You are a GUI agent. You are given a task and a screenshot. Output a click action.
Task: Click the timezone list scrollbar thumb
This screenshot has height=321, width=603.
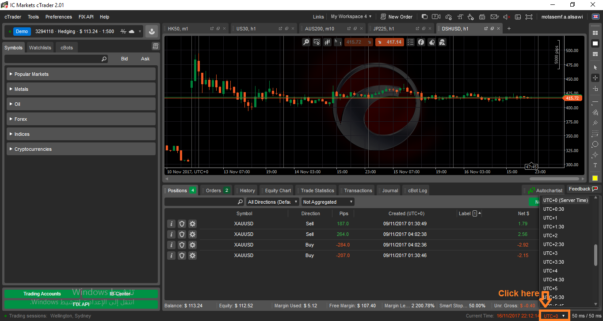(x=595, y=255)
